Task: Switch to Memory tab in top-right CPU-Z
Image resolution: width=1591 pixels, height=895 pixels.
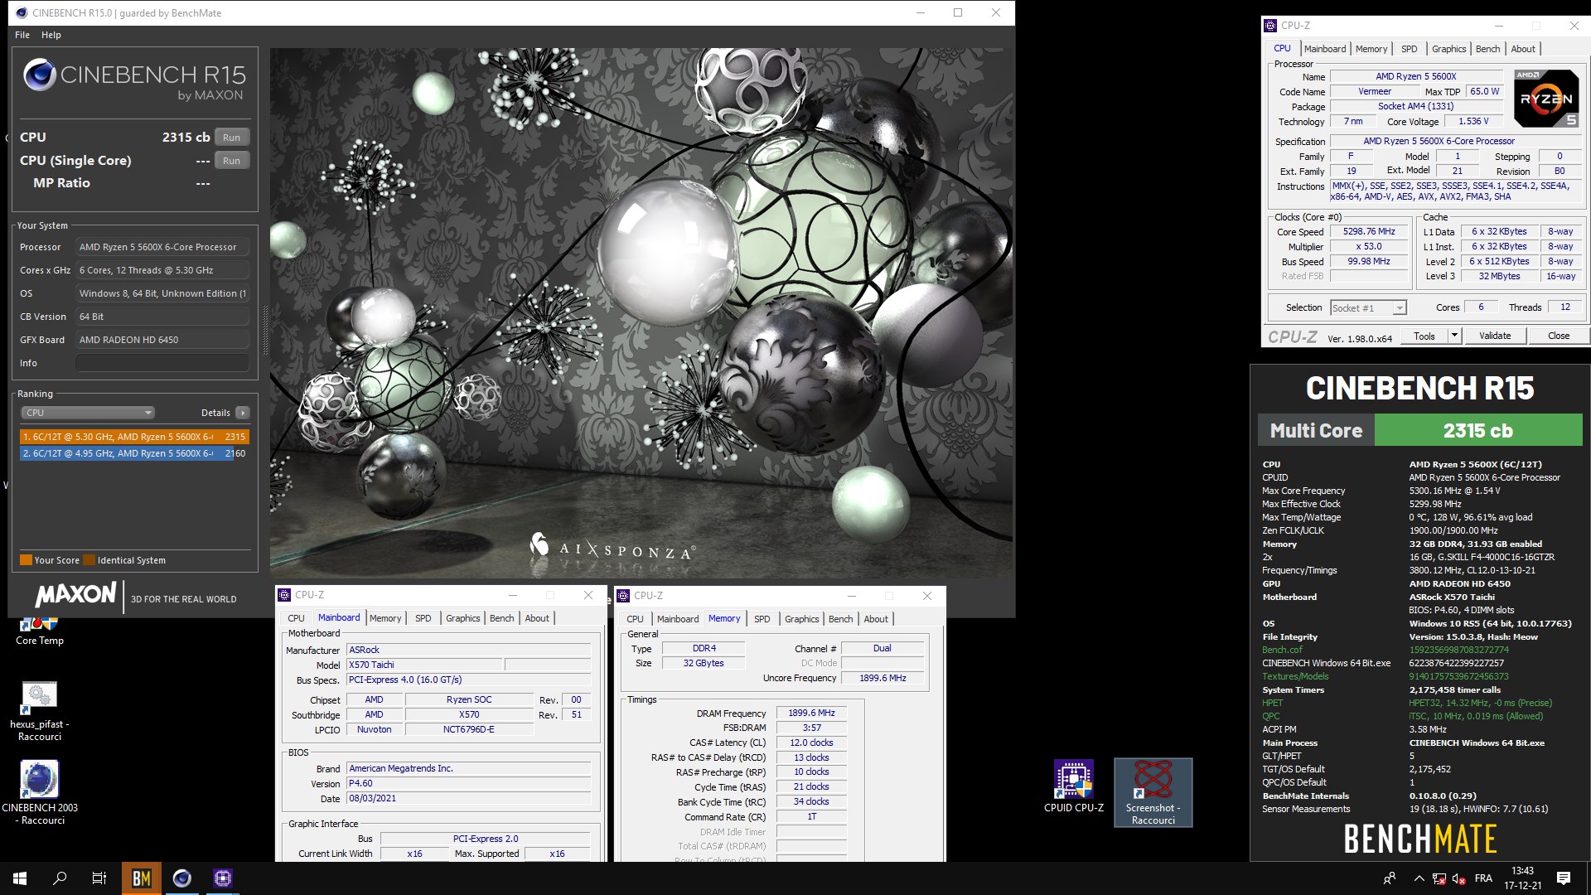Action: pos(1371,49)
